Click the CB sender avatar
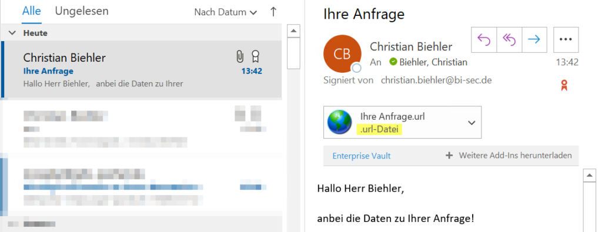Viewport: 602px width, 232px height. 342,54
